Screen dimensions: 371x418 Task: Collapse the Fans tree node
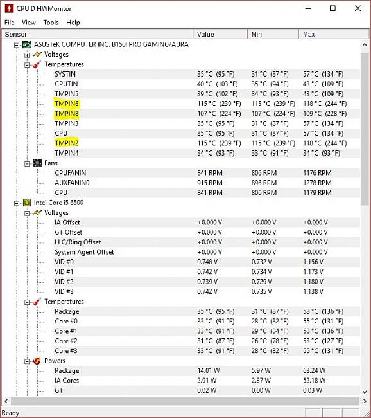click(x=27, y=164)
